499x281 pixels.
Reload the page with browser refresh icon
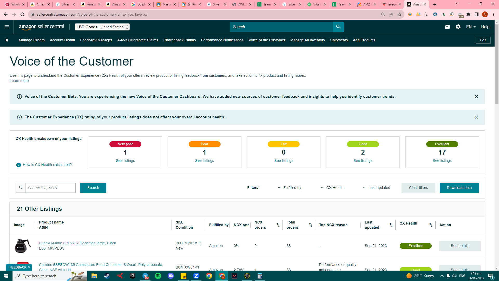pos(23,14)
